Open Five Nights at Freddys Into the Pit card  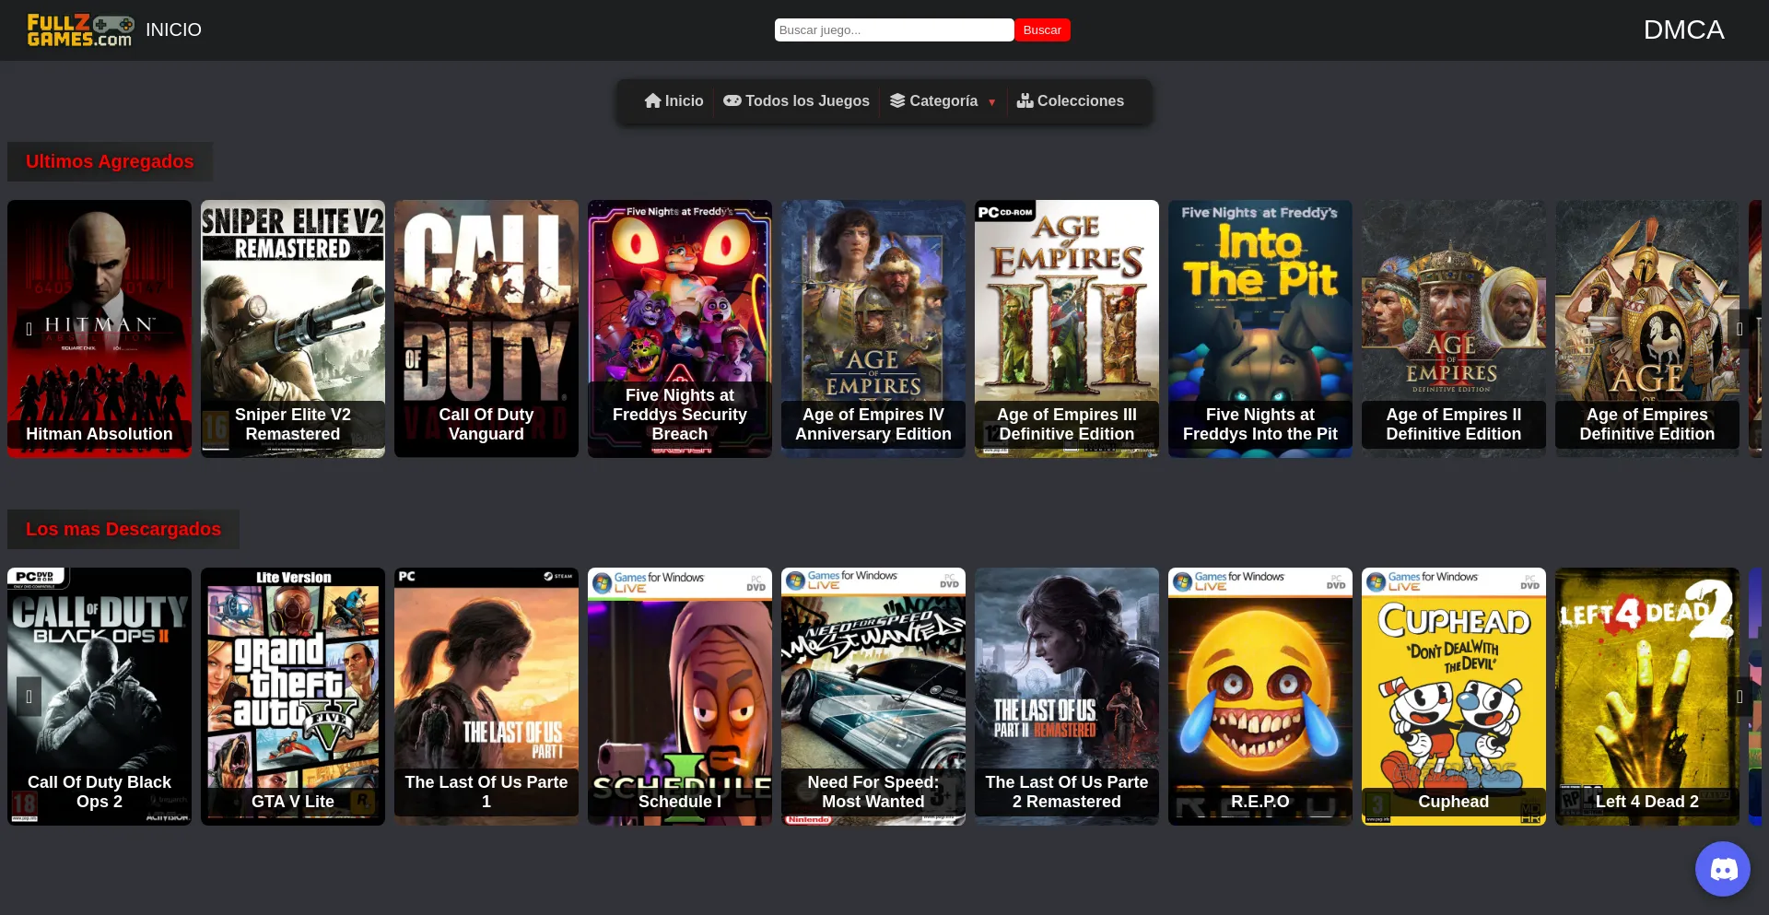[1260, 329]
